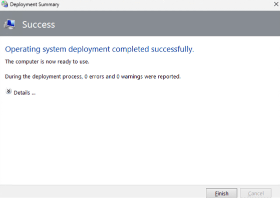The image size is (280, 198).
Task: Click the grayed-out Cancel button
Action: pyautogui.click(x=256, y=193)
